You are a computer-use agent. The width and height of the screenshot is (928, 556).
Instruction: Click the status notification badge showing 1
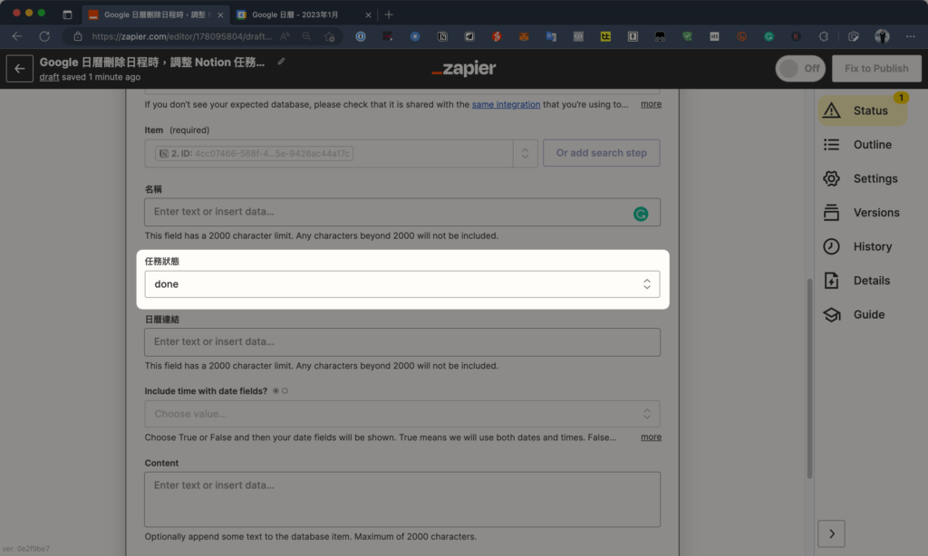pyautogui.click(x=901, y=98)
